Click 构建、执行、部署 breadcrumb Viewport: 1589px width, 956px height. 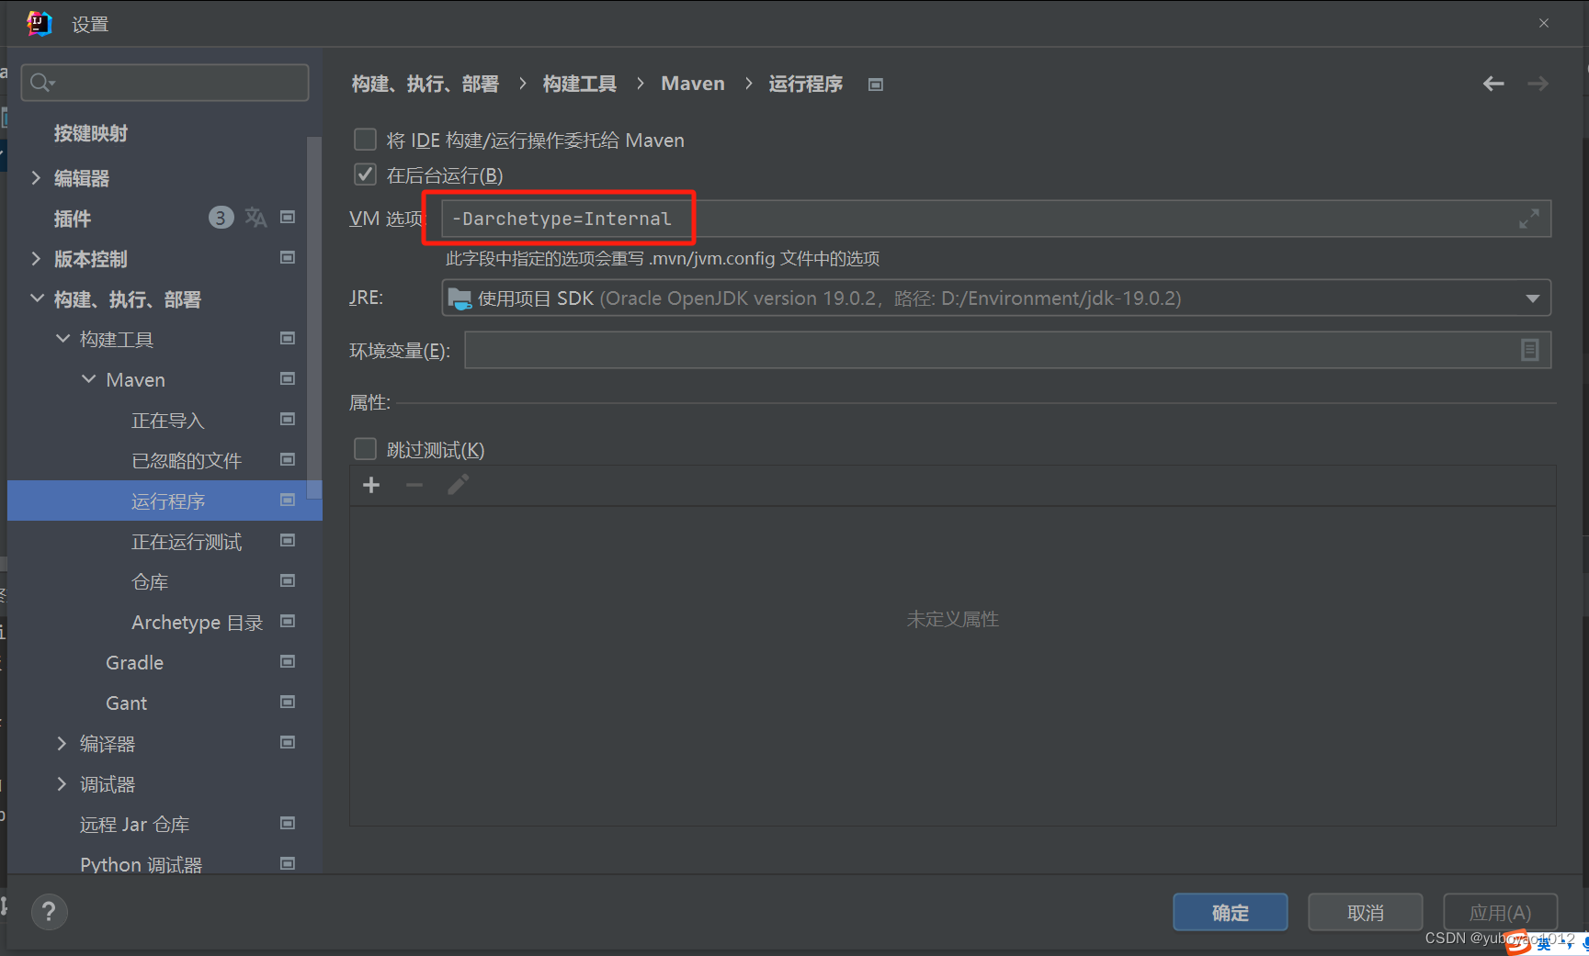point(425,84)
